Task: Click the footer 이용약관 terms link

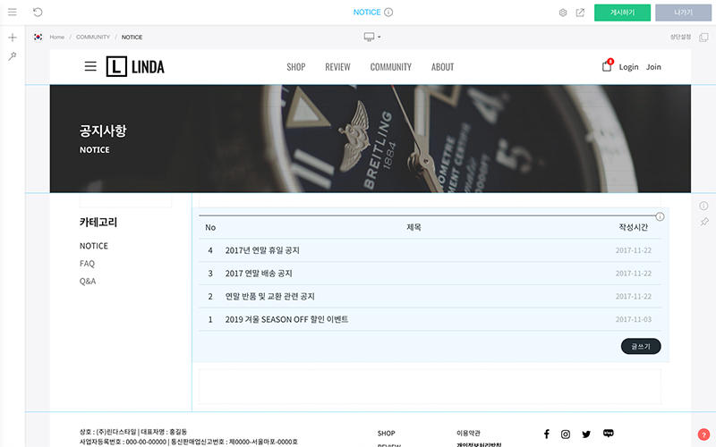Action: click(x=468, y=433)
